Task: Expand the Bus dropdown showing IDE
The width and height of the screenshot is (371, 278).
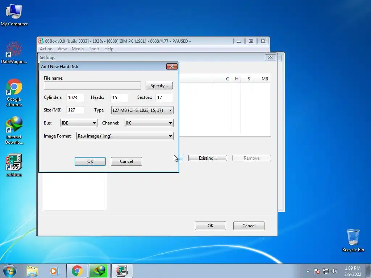Action: click(79, 123)
